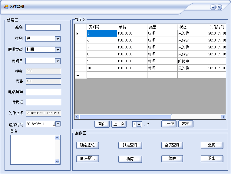
Task: Click the grid horizontal scrollbar thumb
Action: 125,117
